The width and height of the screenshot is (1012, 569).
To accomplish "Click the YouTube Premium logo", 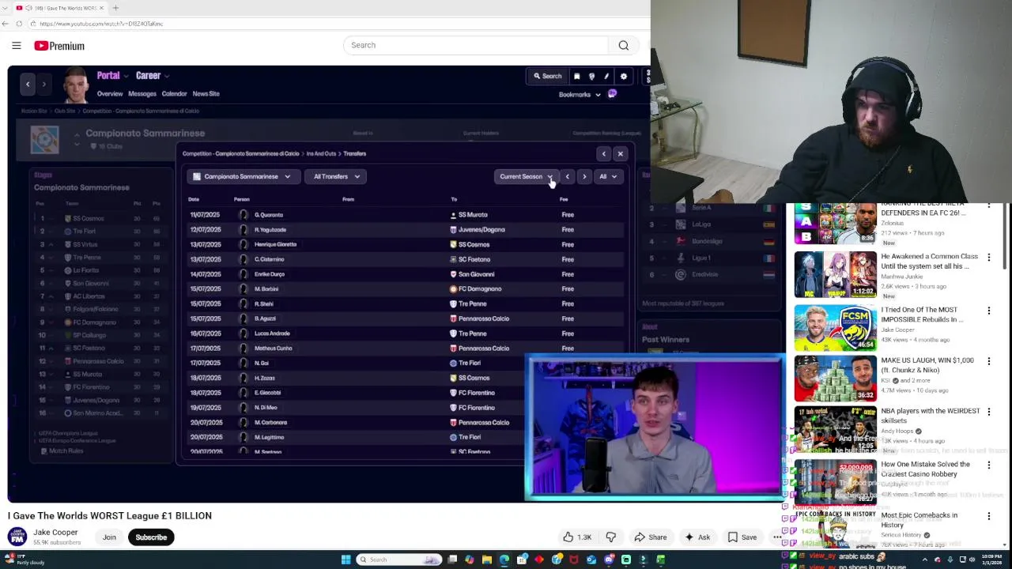I will coord(59,46).
